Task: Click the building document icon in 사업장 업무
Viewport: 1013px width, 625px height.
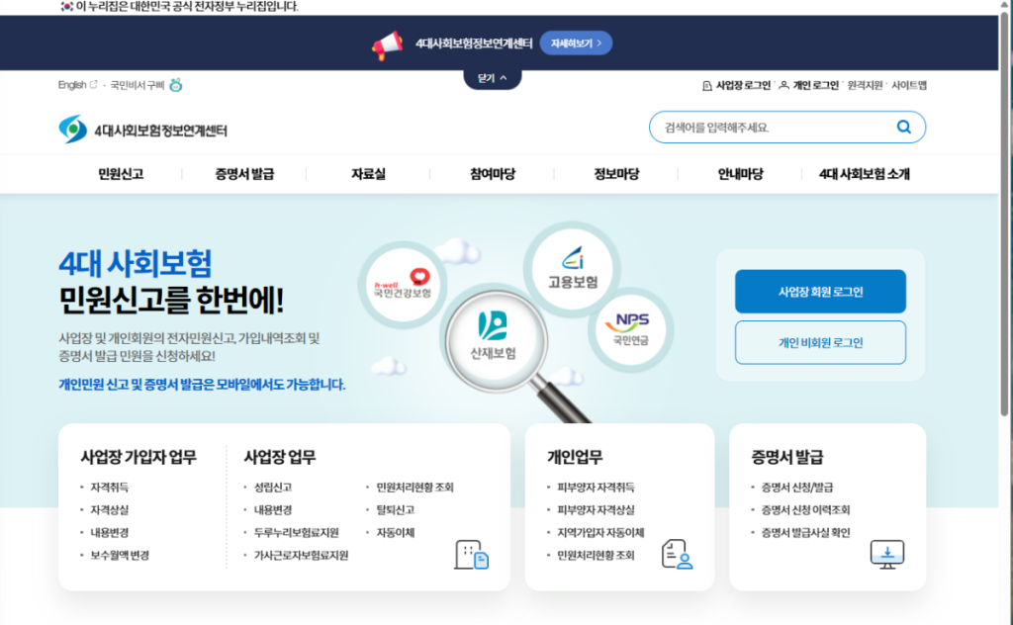Action: pyautogui.click(x=472, y=555)
